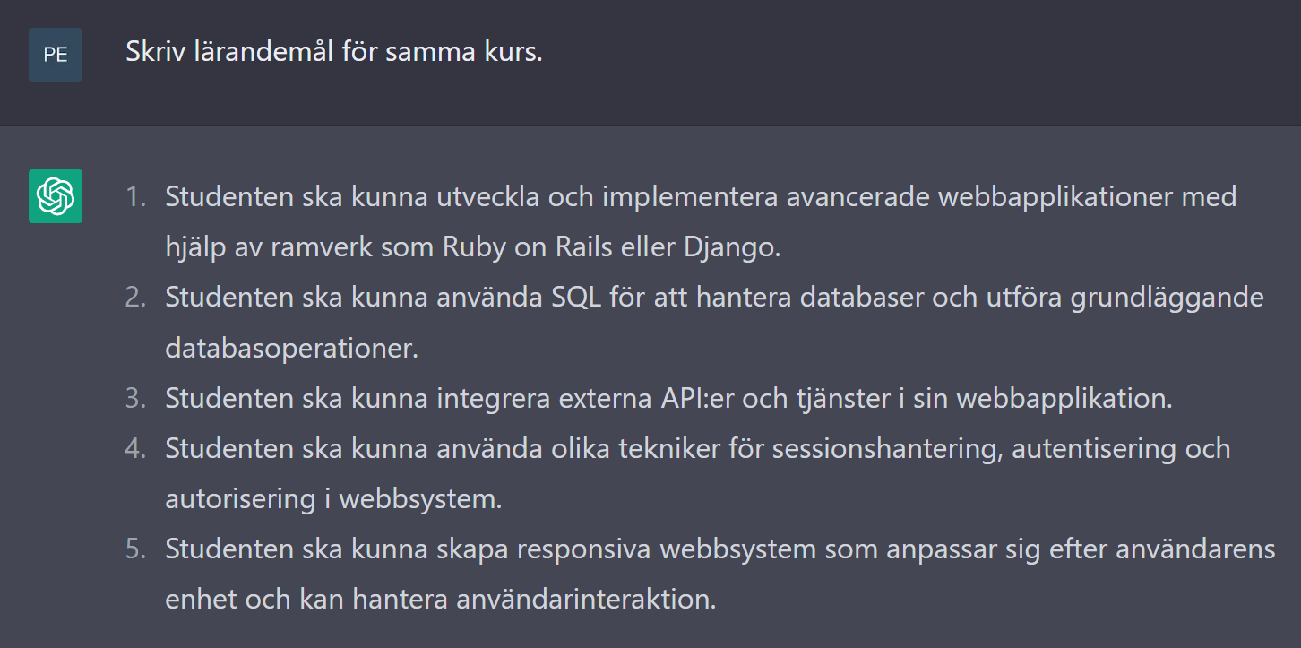Click list number 2 marker
Screen dimensions: 1301x648
[x=135, y=297]
